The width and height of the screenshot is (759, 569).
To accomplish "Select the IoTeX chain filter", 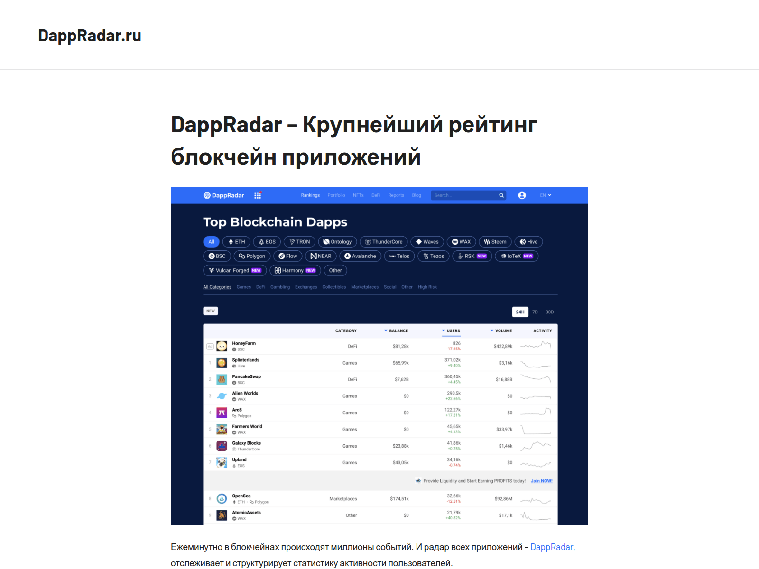I will tap(517, 256).
